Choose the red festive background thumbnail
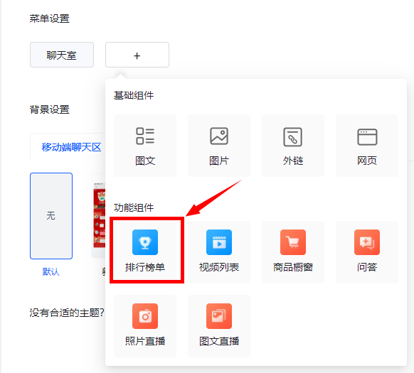The height and width of the screenshot is (373, 414). pos(98,216)
